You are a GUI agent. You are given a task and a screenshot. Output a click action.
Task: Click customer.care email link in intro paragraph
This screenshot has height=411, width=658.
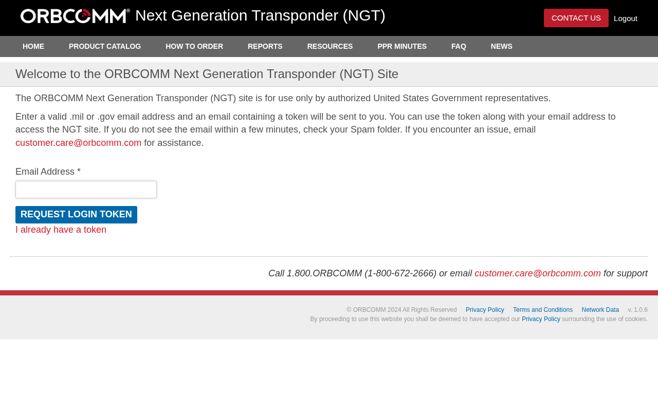[x=78, y=143]
